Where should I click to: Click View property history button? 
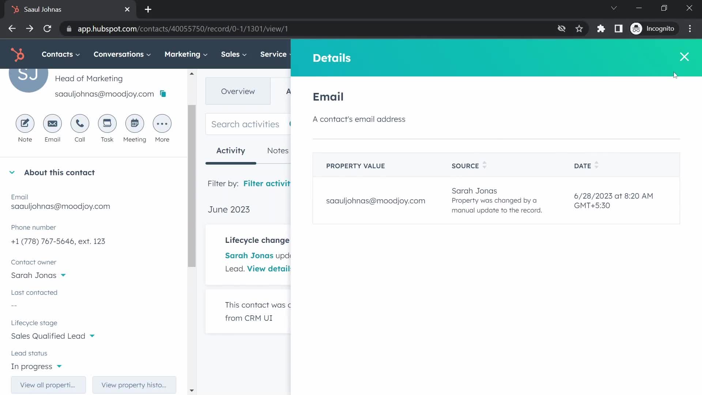134,385
